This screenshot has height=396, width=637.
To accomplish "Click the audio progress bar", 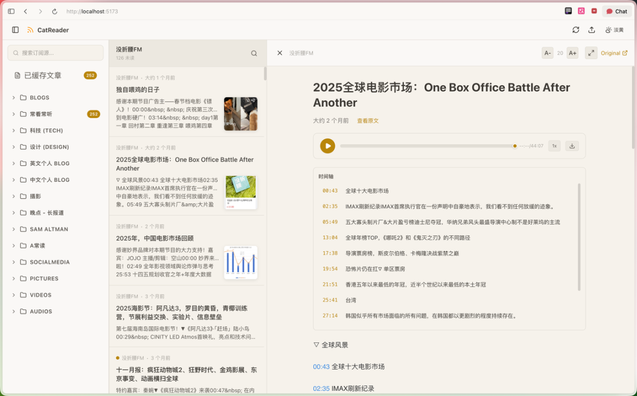I will click(x=428, y=146).
